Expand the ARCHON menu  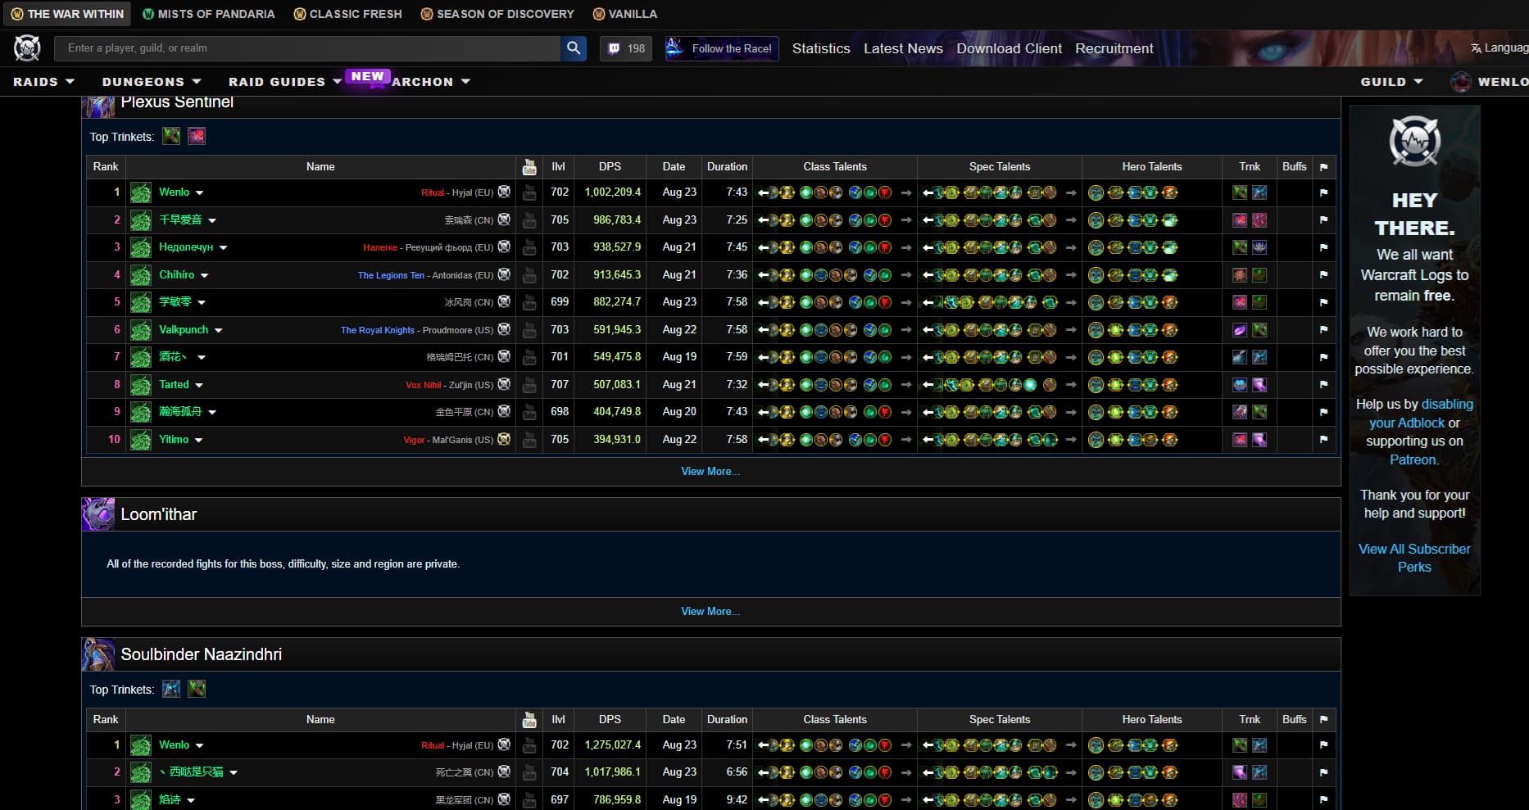(x=430, y=82)
